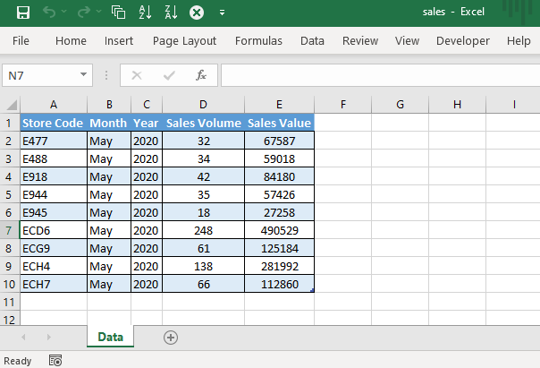Add a new sheet with plus icon
Image resolution: width=540 pixels, height=368 pixels.
point(171,337)
